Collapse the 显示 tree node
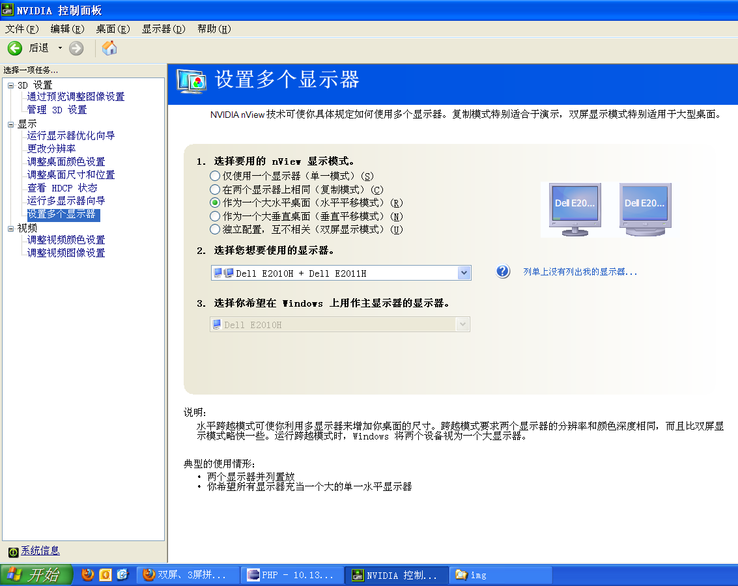 coord(10,124)
